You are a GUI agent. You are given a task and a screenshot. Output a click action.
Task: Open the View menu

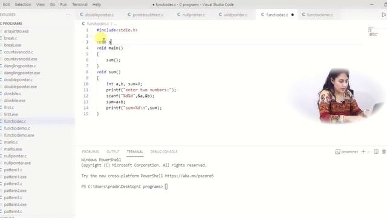tap(41, 4)
